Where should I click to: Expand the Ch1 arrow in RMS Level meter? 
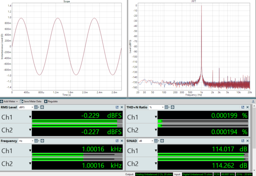(29, 117)
